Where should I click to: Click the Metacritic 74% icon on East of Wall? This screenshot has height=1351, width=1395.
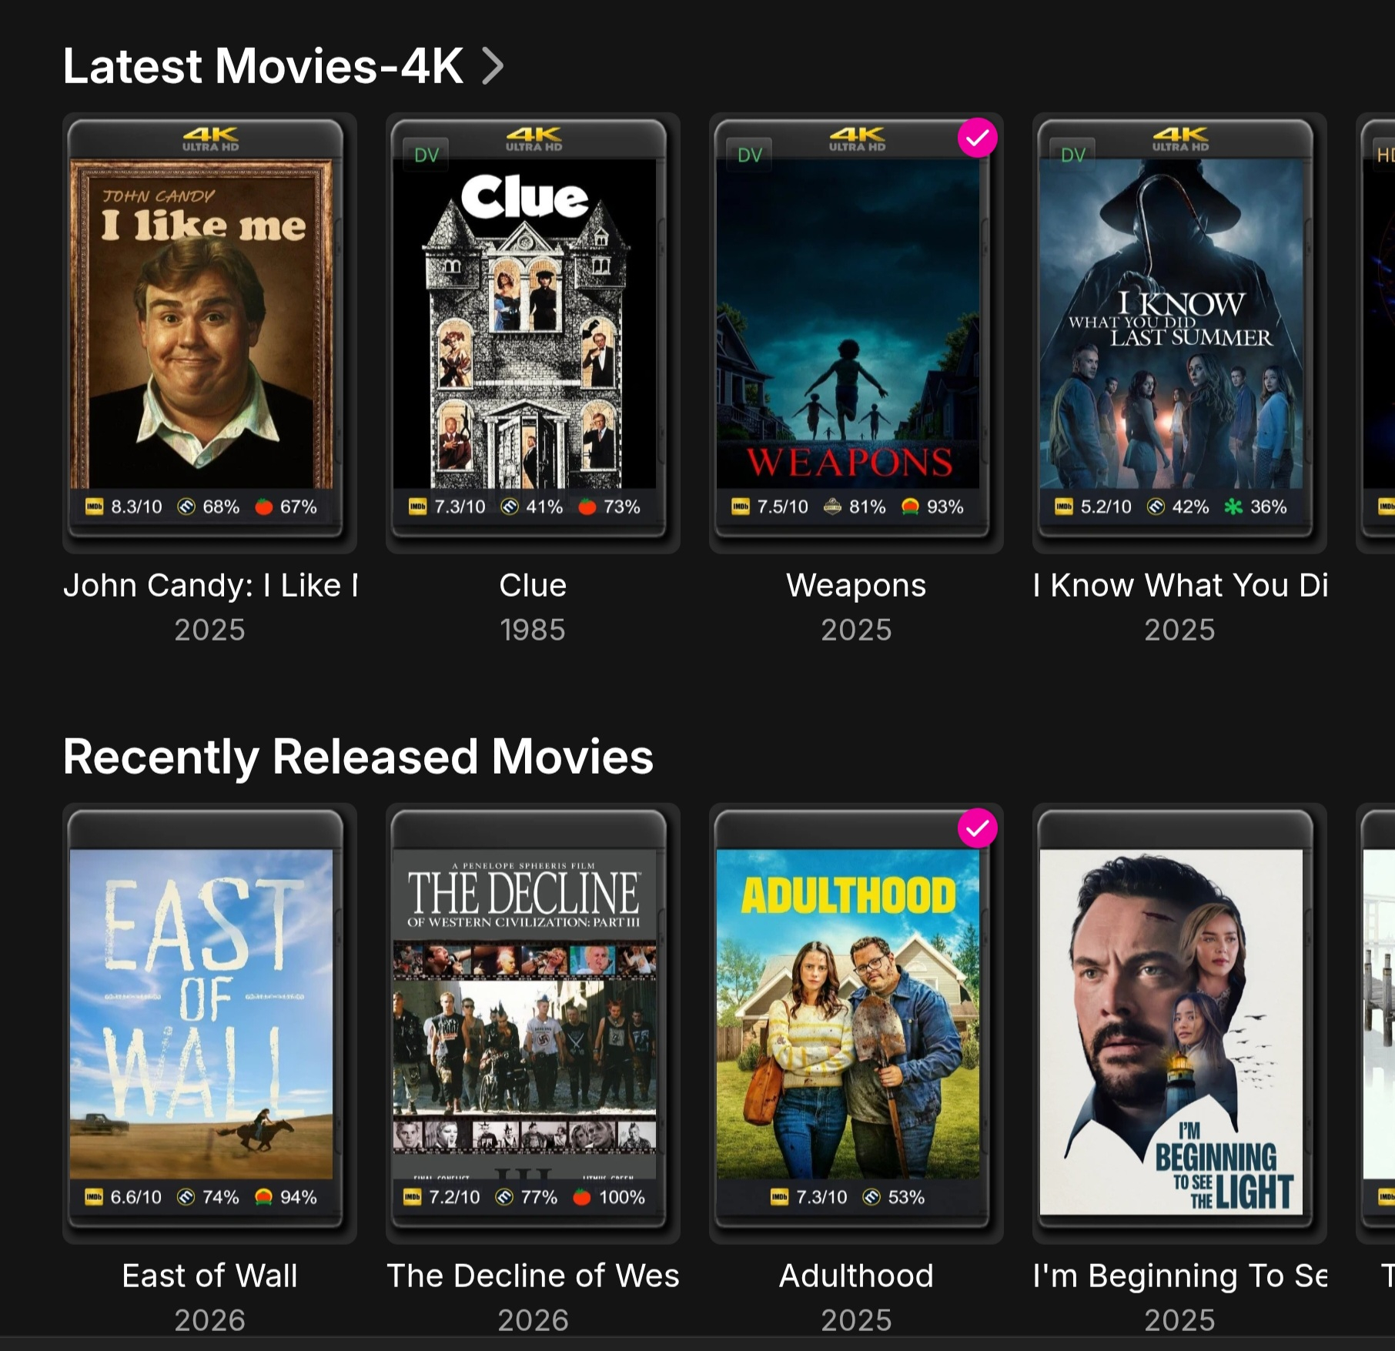tap(186, 1197)
